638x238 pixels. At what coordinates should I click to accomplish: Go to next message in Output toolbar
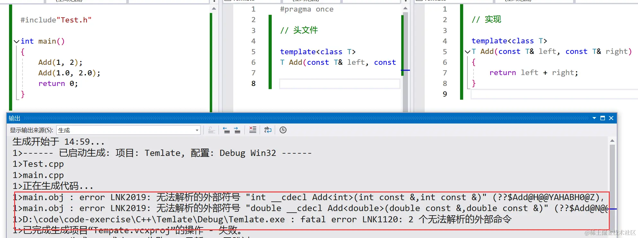pyautogui.click(x=237, y=130)
